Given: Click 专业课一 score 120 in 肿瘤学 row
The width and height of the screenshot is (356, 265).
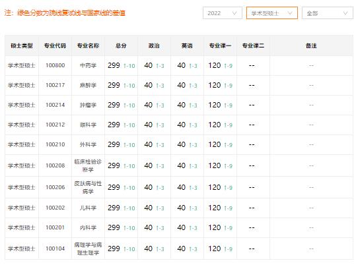Looking at the screenshot, I should pos(215,105).
